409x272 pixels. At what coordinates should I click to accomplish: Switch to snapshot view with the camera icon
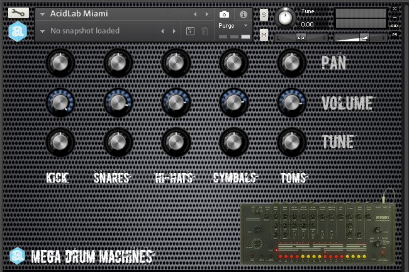click(x=224, y=14)
